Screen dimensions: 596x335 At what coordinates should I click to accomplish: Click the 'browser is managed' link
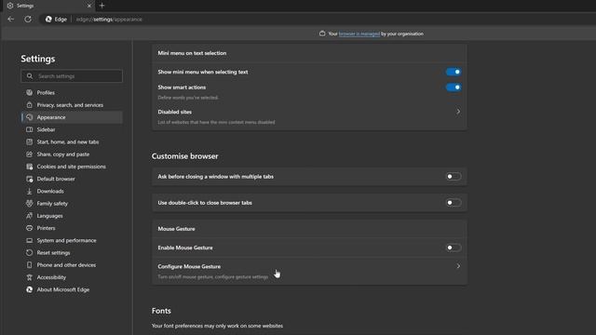(359, 33)
